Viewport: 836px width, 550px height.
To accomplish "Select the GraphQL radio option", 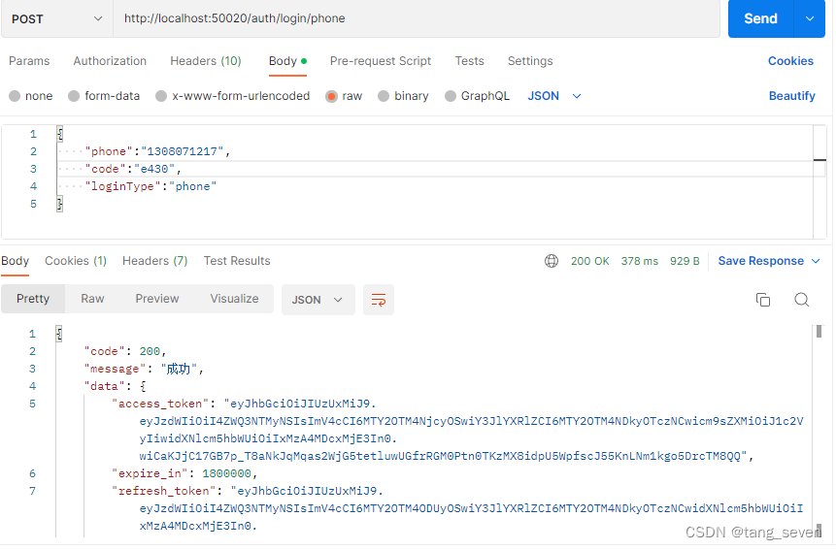I will pyautogui.click(x=450, y=96).
